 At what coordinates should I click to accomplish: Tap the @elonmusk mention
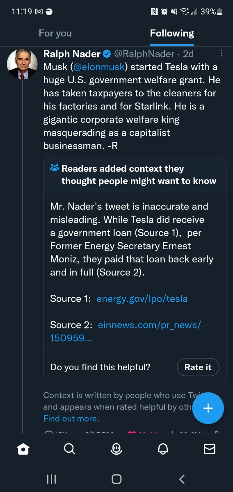[101, 67]
